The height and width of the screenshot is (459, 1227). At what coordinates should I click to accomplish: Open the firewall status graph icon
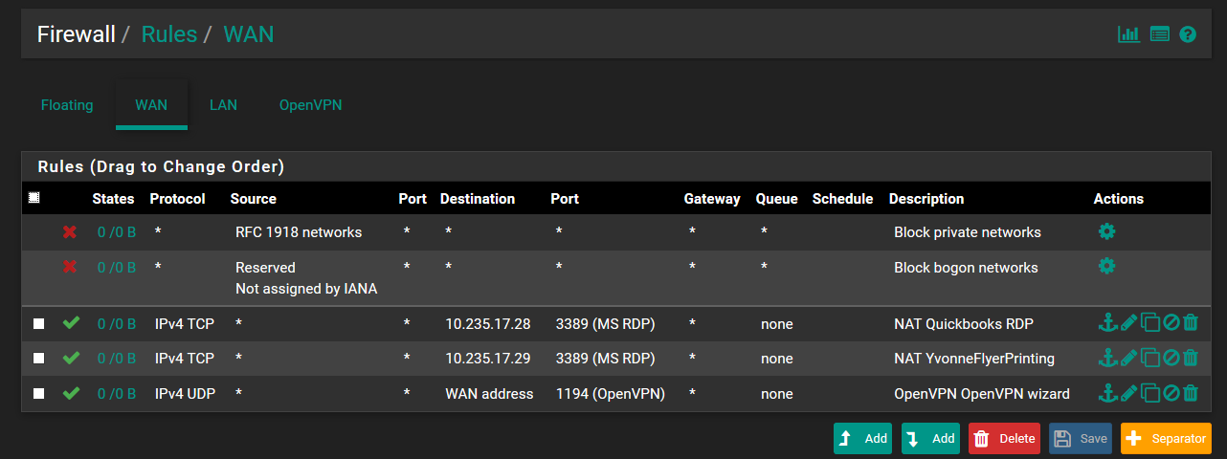pos(1128,34)
